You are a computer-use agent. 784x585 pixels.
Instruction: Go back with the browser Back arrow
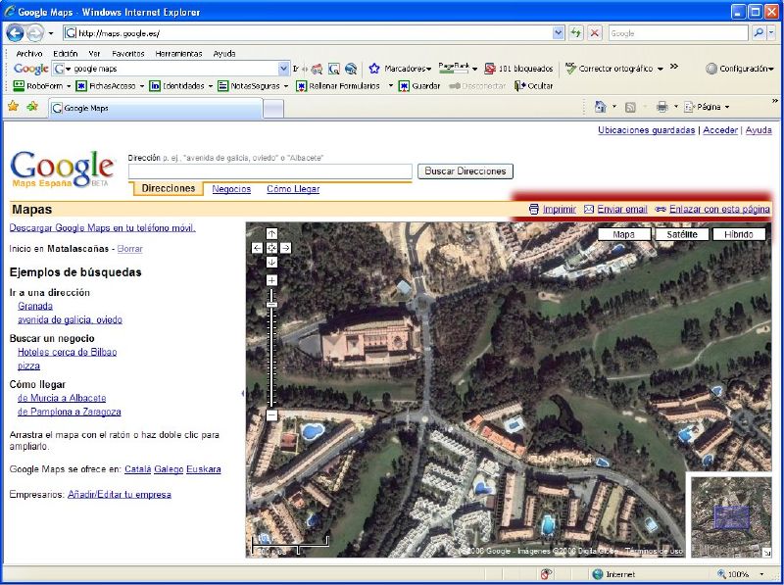coord(15,33)
